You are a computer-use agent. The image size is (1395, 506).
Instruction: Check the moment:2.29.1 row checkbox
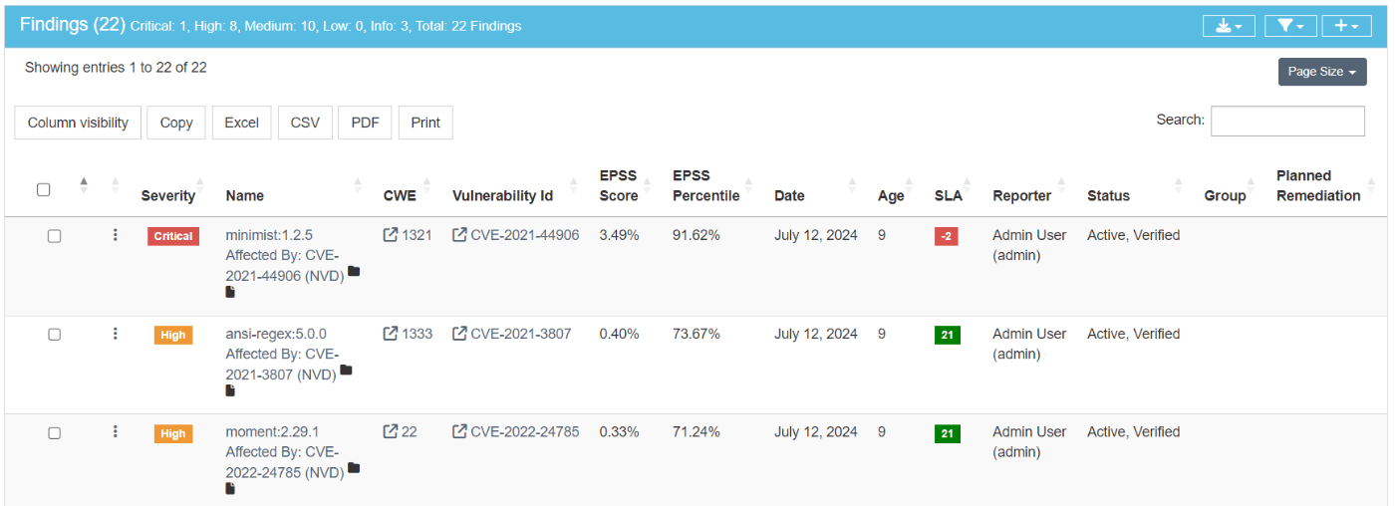point(55,432)
